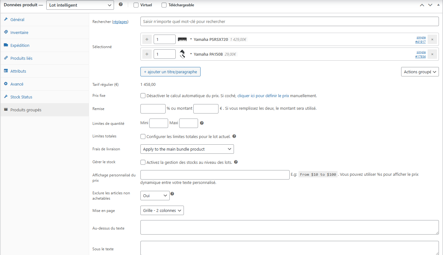This screenshot has width=443, height=255.
Task: Click drag handle icon of Yamaha PSRSX720 row
Action: pyautogui.click(x=147, y=39)
